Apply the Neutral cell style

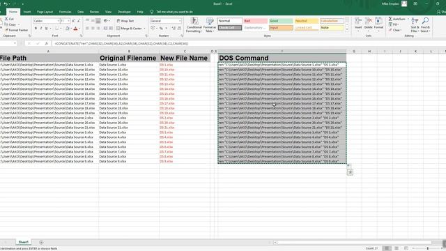(307, 21)
